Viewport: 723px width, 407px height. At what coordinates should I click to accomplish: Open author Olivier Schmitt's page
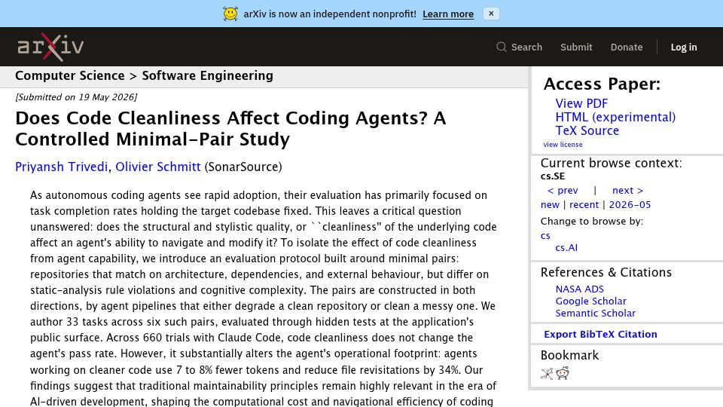pyautogui.click(x=157, y=167)
